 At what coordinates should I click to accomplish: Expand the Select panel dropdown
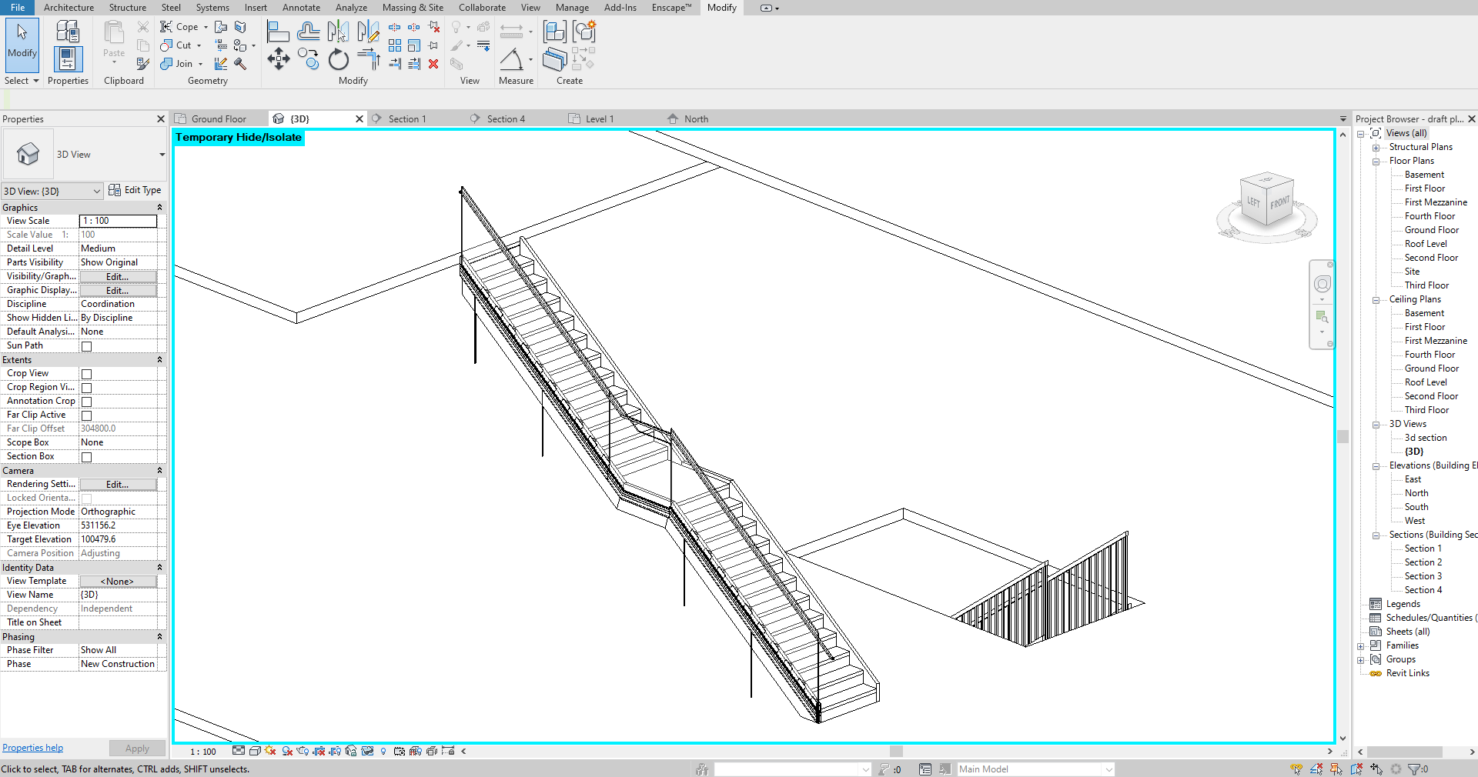[x=22, y=81]
